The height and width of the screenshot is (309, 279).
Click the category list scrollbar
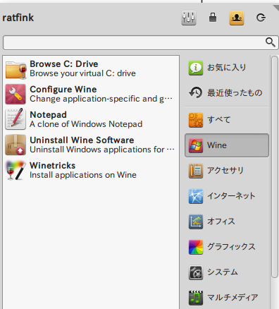click(x=275, y=167)
